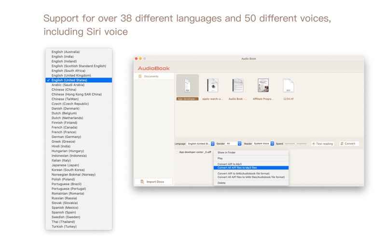Pick Korean (South Korea) language

(x=79, y=170)
